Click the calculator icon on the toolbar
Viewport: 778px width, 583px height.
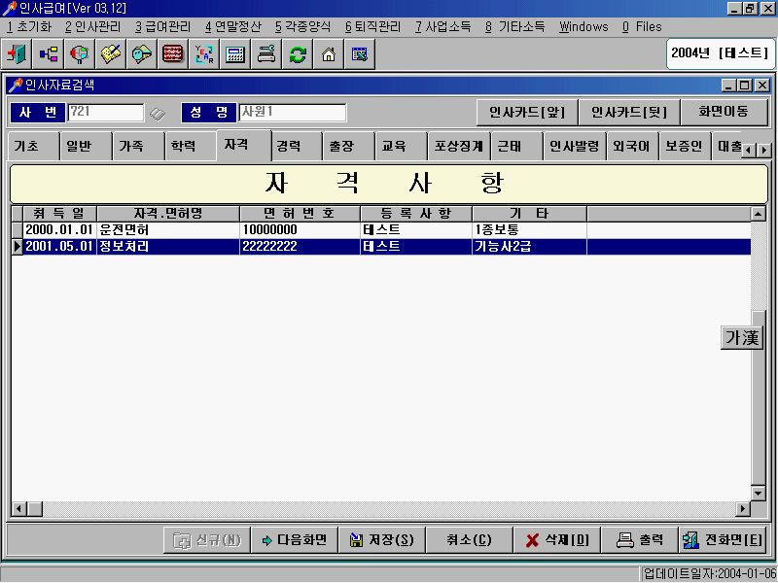[x=234, y=54]
